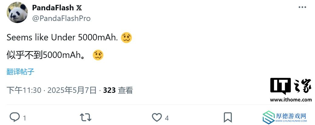Image resolution: width=315 pixels, height=125 pixels.
Task: Open the three-dot more options menu
Action: pyautogui.click(x=302, y=7)
